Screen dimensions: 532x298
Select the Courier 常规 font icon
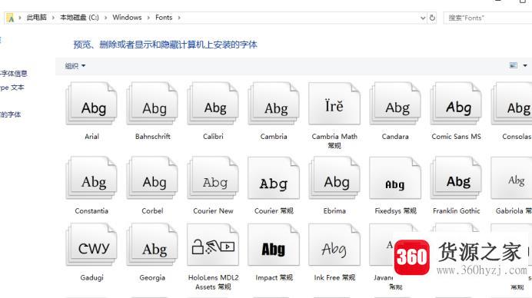[274, 177]
